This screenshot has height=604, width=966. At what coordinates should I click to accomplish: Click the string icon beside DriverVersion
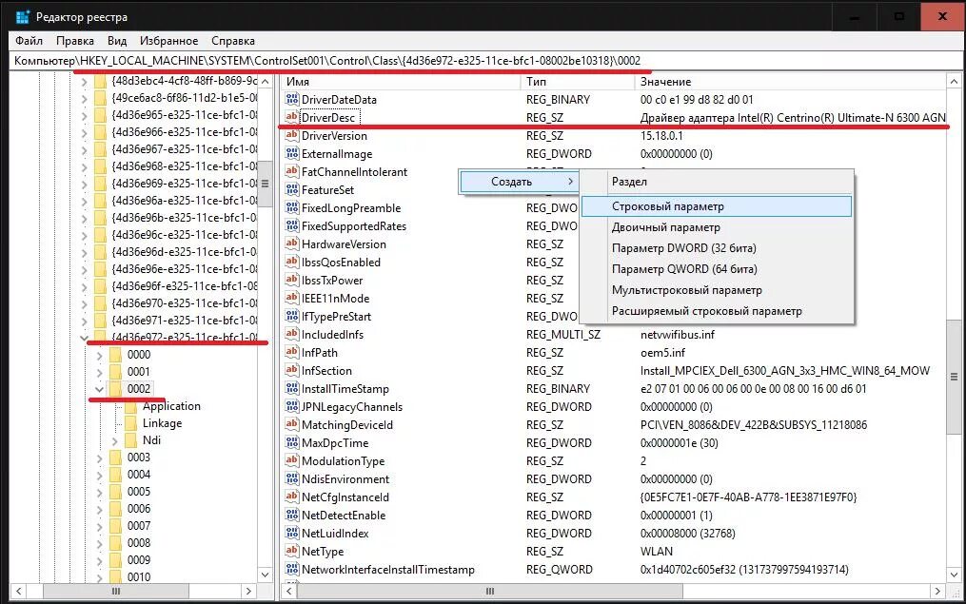[x=292, y=135]
